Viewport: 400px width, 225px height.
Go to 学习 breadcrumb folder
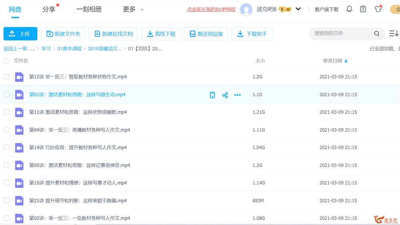point(46,49)
